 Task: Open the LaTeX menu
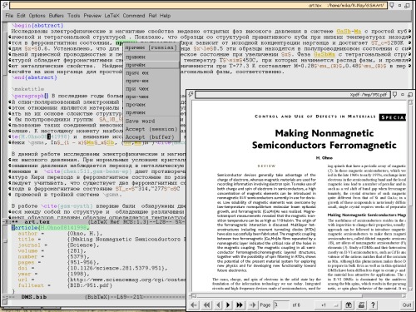pyautogui.click(x=111, y=16)
